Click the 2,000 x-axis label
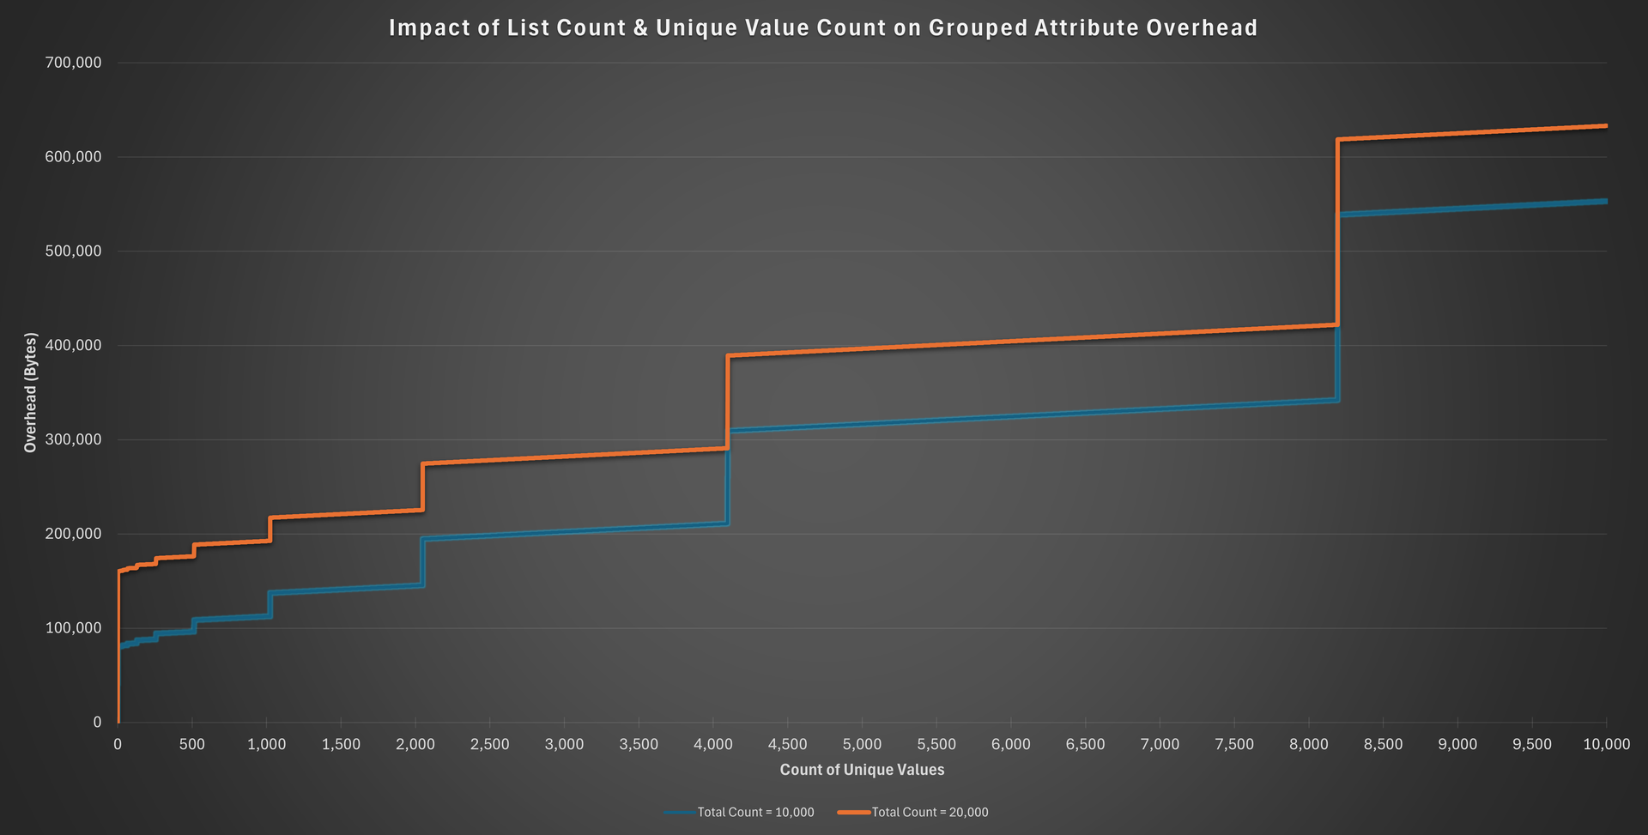1648x835 pixels. click(x=415, y=744)
